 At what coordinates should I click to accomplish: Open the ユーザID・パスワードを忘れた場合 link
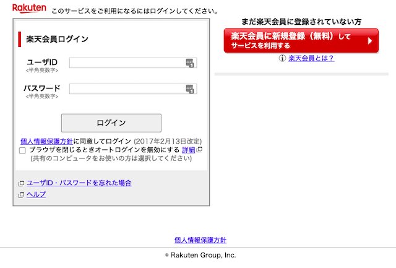point(79,183)
